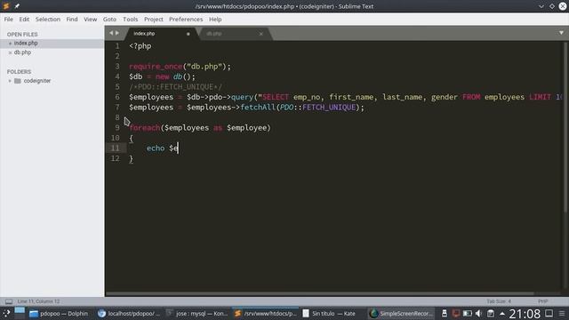
Task: Switch to Sublime Text taskbar entry
Action: pyautogui.click(x=265, y=314)
